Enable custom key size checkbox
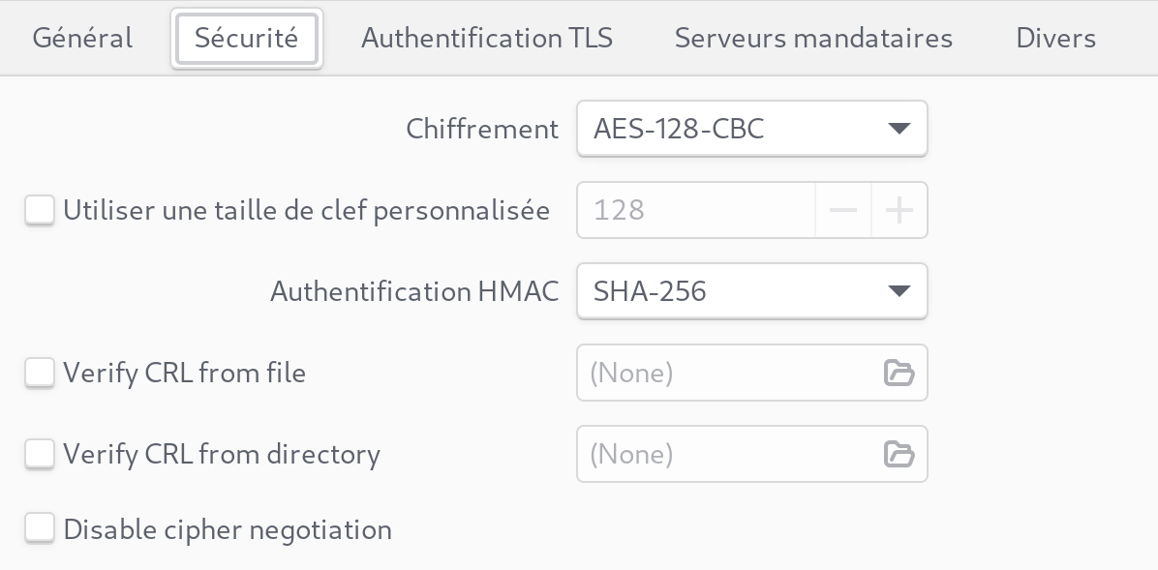The image size is (1158, 570). [40, 210]
